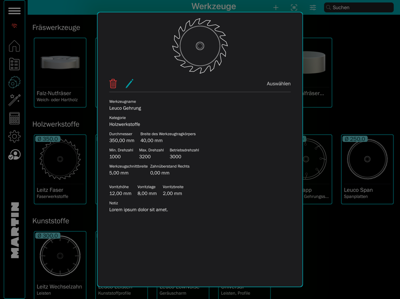
Task: Tap the scan code icon in header
Action: point(294,8)
